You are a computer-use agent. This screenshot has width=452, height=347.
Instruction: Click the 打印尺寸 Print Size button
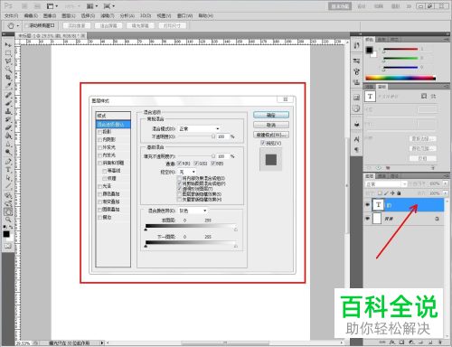(x=172, y=26)
